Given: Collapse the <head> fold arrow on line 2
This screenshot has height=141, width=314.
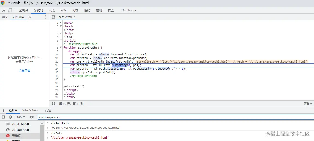Looking at the screenshot, I should tap(61, 26).
